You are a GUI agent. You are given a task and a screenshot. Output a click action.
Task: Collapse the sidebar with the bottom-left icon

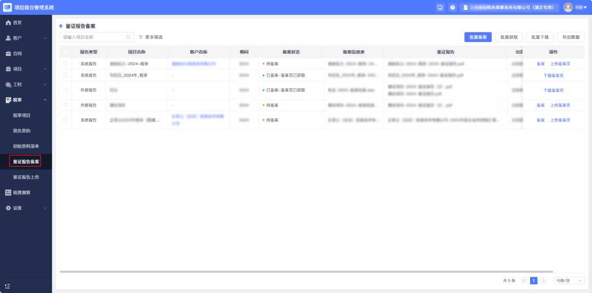8,286
